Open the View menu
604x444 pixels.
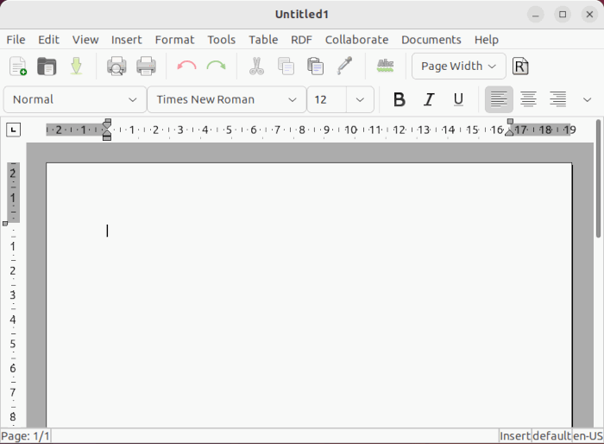85,40
